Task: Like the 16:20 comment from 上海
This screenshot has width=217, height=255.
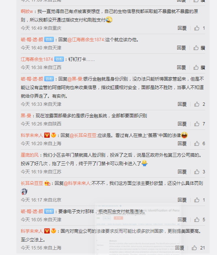Action: tap(197, 144)
